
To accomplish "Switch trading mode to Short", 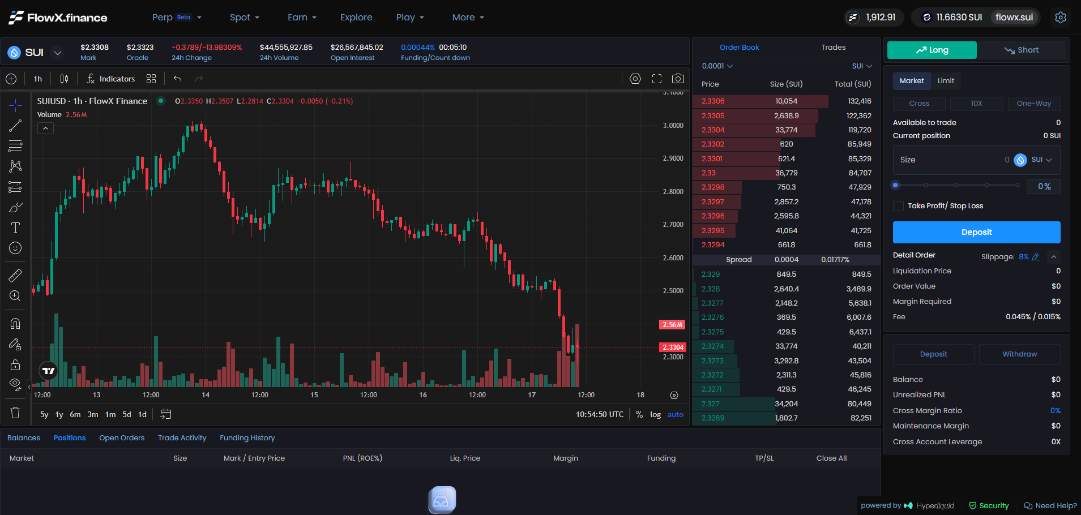I will [1023, 50].
